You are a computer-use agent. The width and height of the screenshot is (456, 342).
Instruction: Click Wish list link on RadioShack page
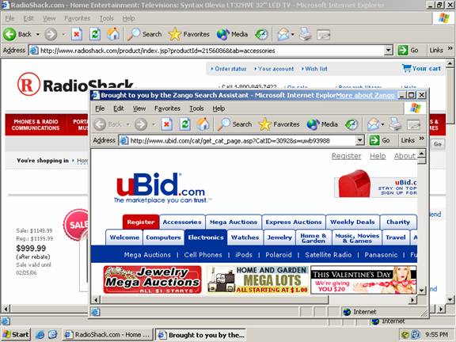click(316, 69)
